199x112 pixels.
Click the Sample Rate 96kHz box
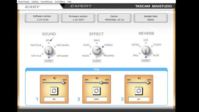point(150,18)
